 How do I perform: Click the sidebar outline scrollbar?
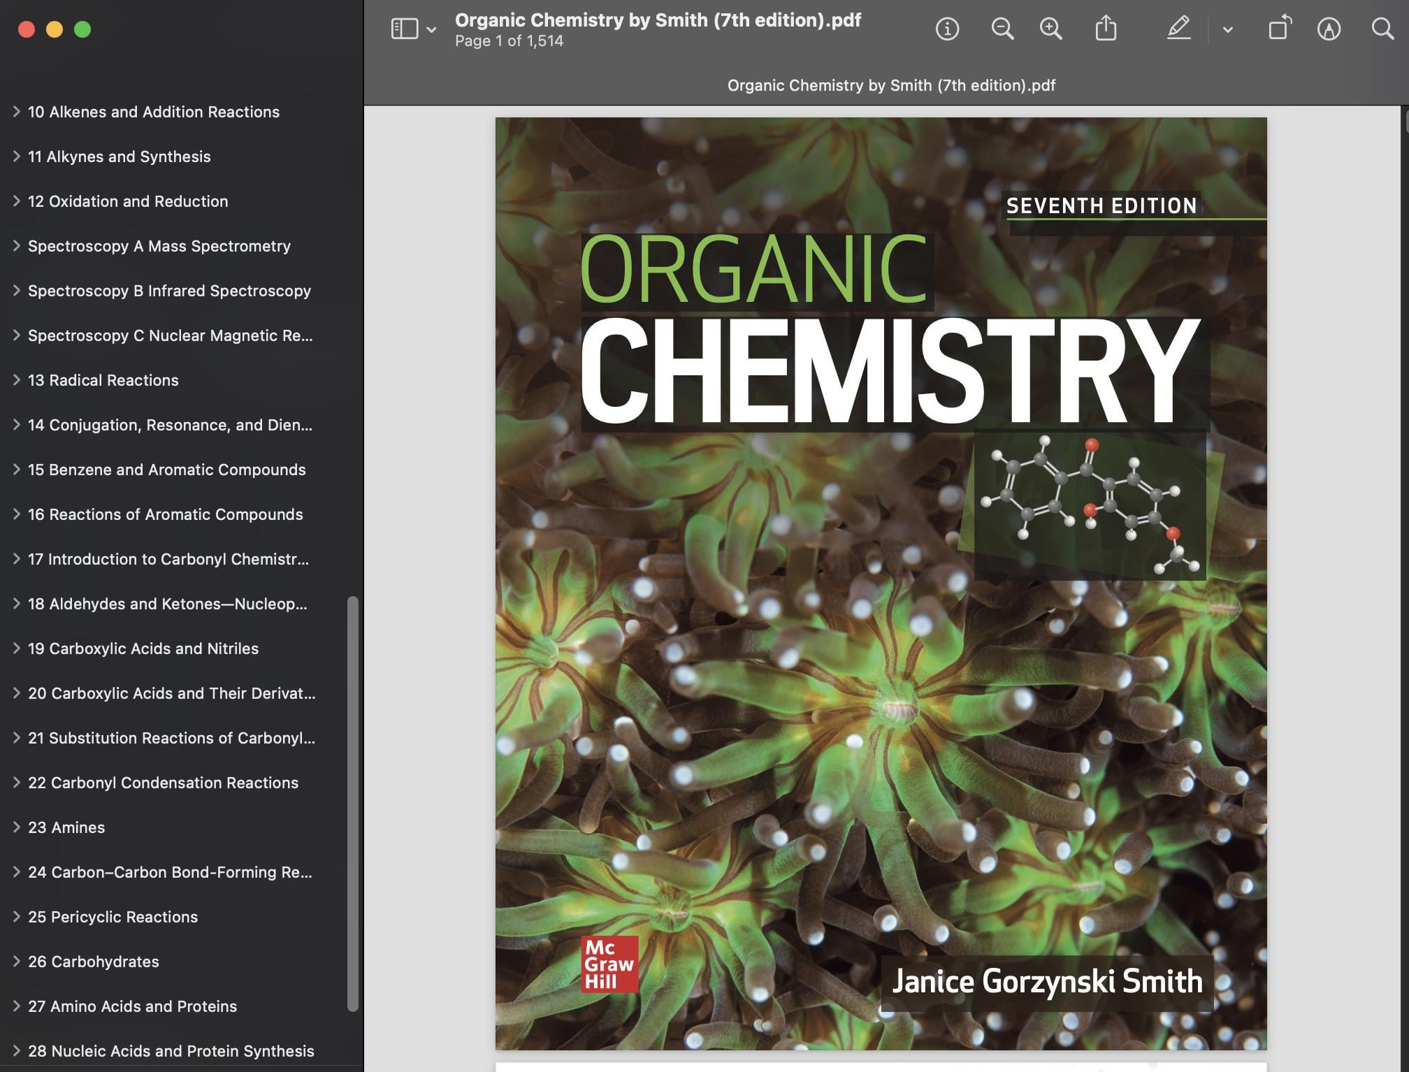click(353, 804)
